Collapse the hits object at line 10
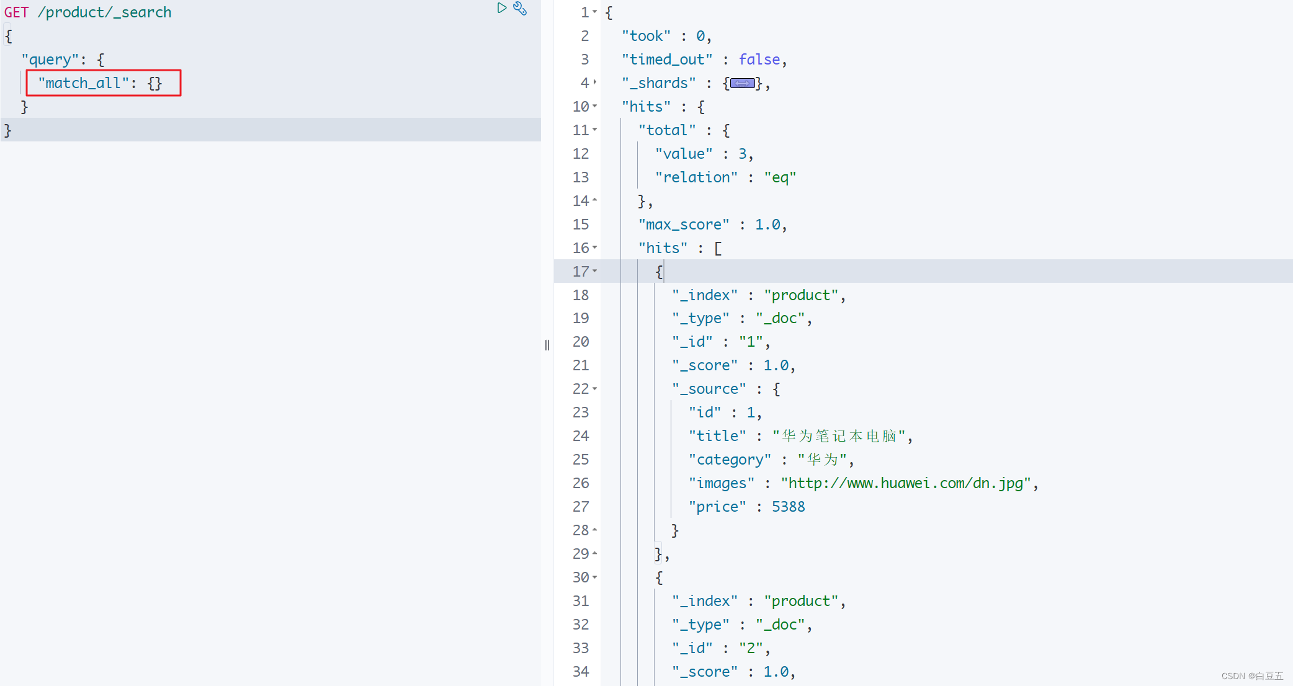Screen dimensions: 1293x686 595,106
